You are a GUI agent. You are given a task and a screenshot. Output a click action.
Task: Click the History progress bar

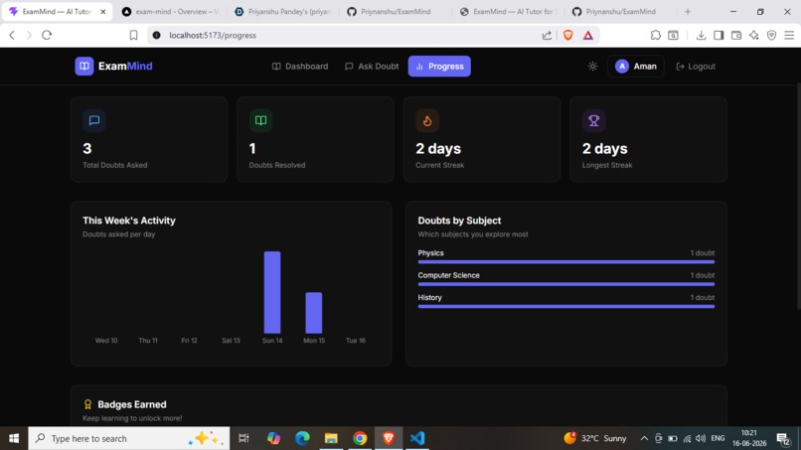566,307
